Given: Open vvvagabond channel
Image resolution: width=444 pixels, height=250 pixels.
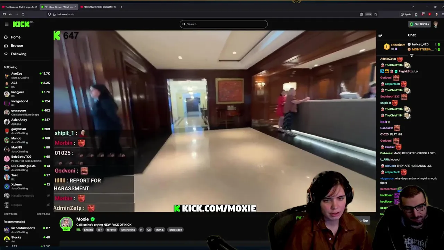Looking at the screenshot, I should pyautogui.click(x=27, y=103).
